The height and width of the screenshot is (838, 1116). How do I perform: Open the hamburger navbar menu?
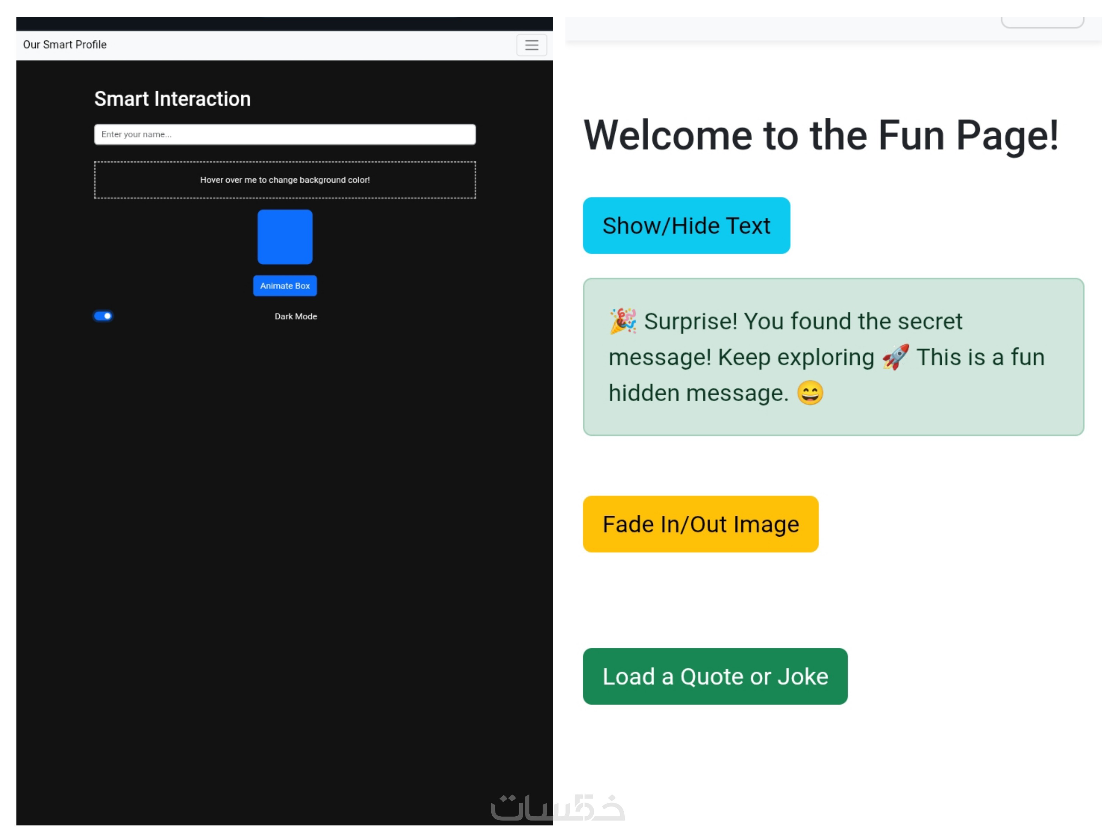pos(531,45)
